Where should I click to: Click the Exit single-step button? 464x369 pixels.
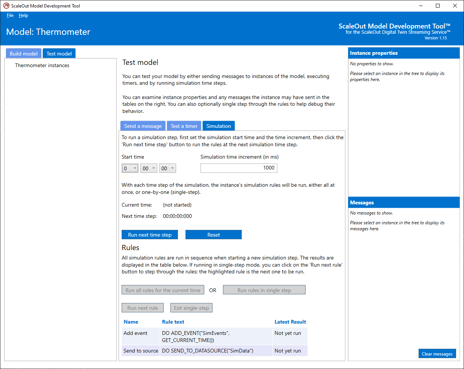[x=191, y=308]
